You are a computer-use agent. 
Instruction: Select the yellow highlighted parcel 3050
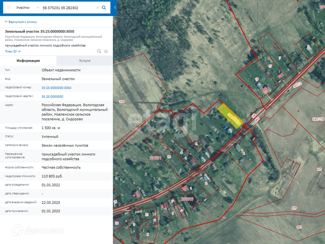click(x=230, y=116)
